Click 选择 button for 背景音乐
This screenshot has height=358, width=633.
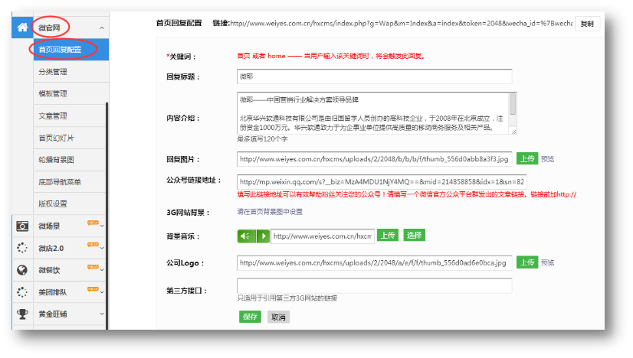(414, 235)
